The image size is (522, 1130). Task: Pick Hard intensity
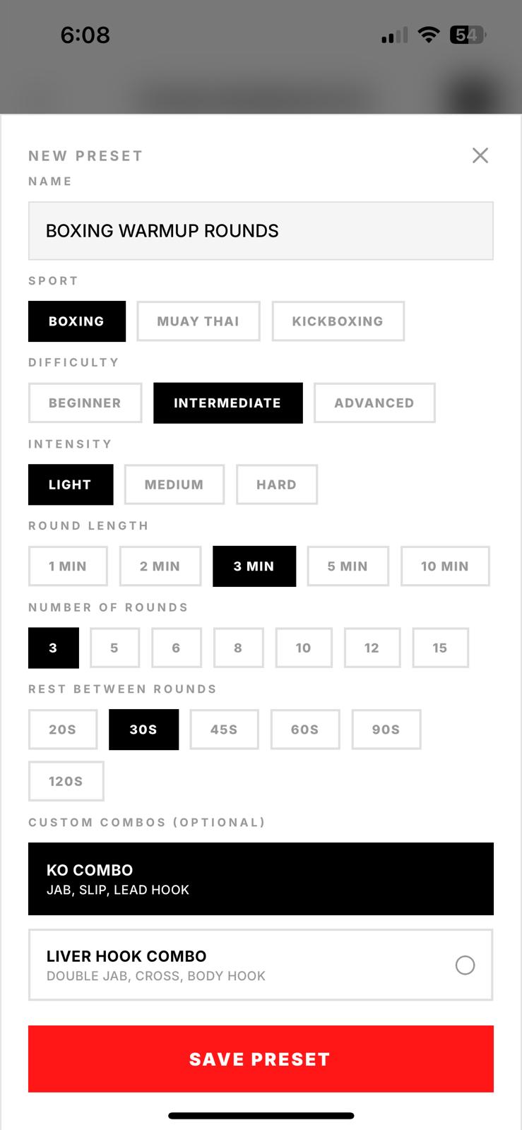276,484
